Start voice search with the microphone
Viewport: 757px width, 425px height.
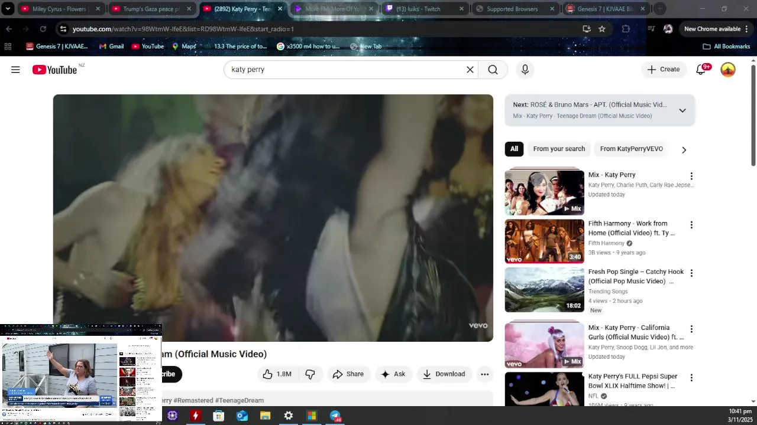[x=525, y=70]
